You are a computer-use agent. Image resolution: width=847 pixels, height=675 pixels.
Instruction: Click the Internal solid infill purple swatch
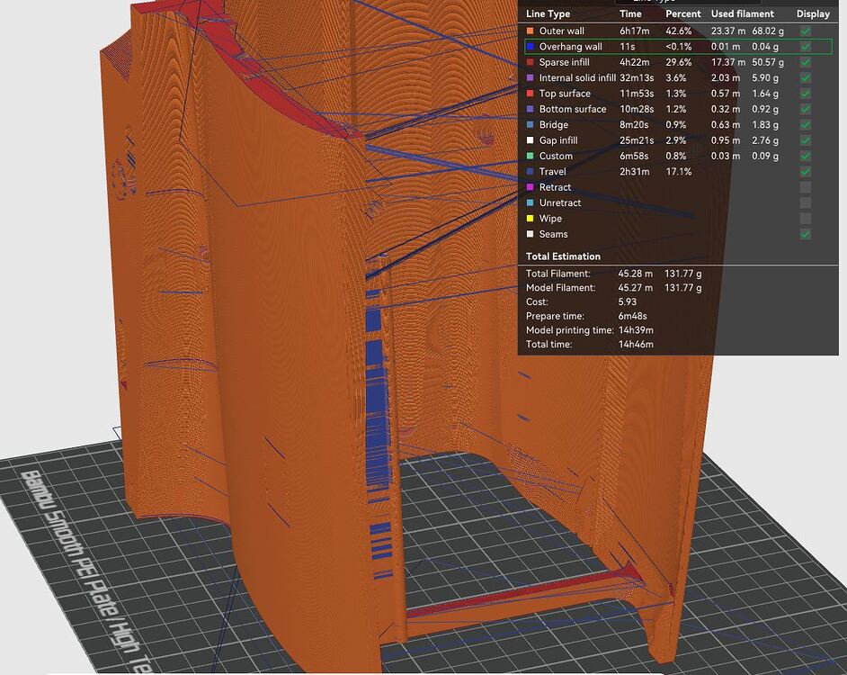click(x=530, y=78)
